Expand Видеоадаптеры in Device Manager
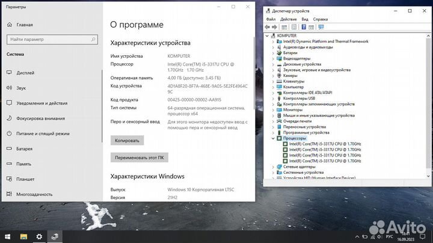 (273, 58)
